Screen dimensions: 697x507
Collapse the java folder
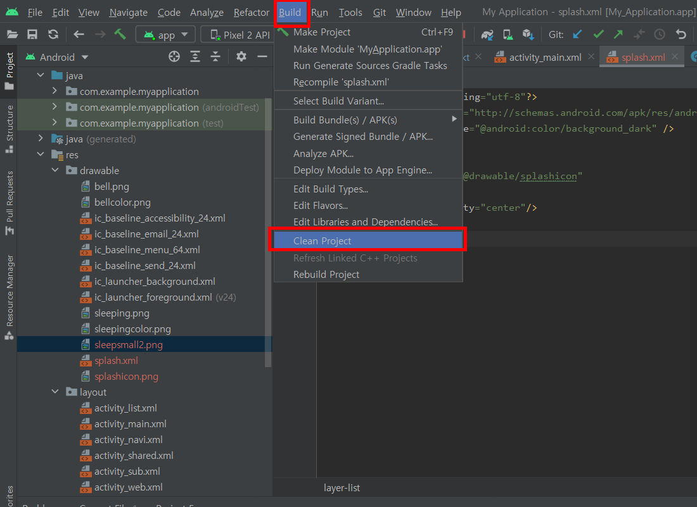[x=41, y=75]
